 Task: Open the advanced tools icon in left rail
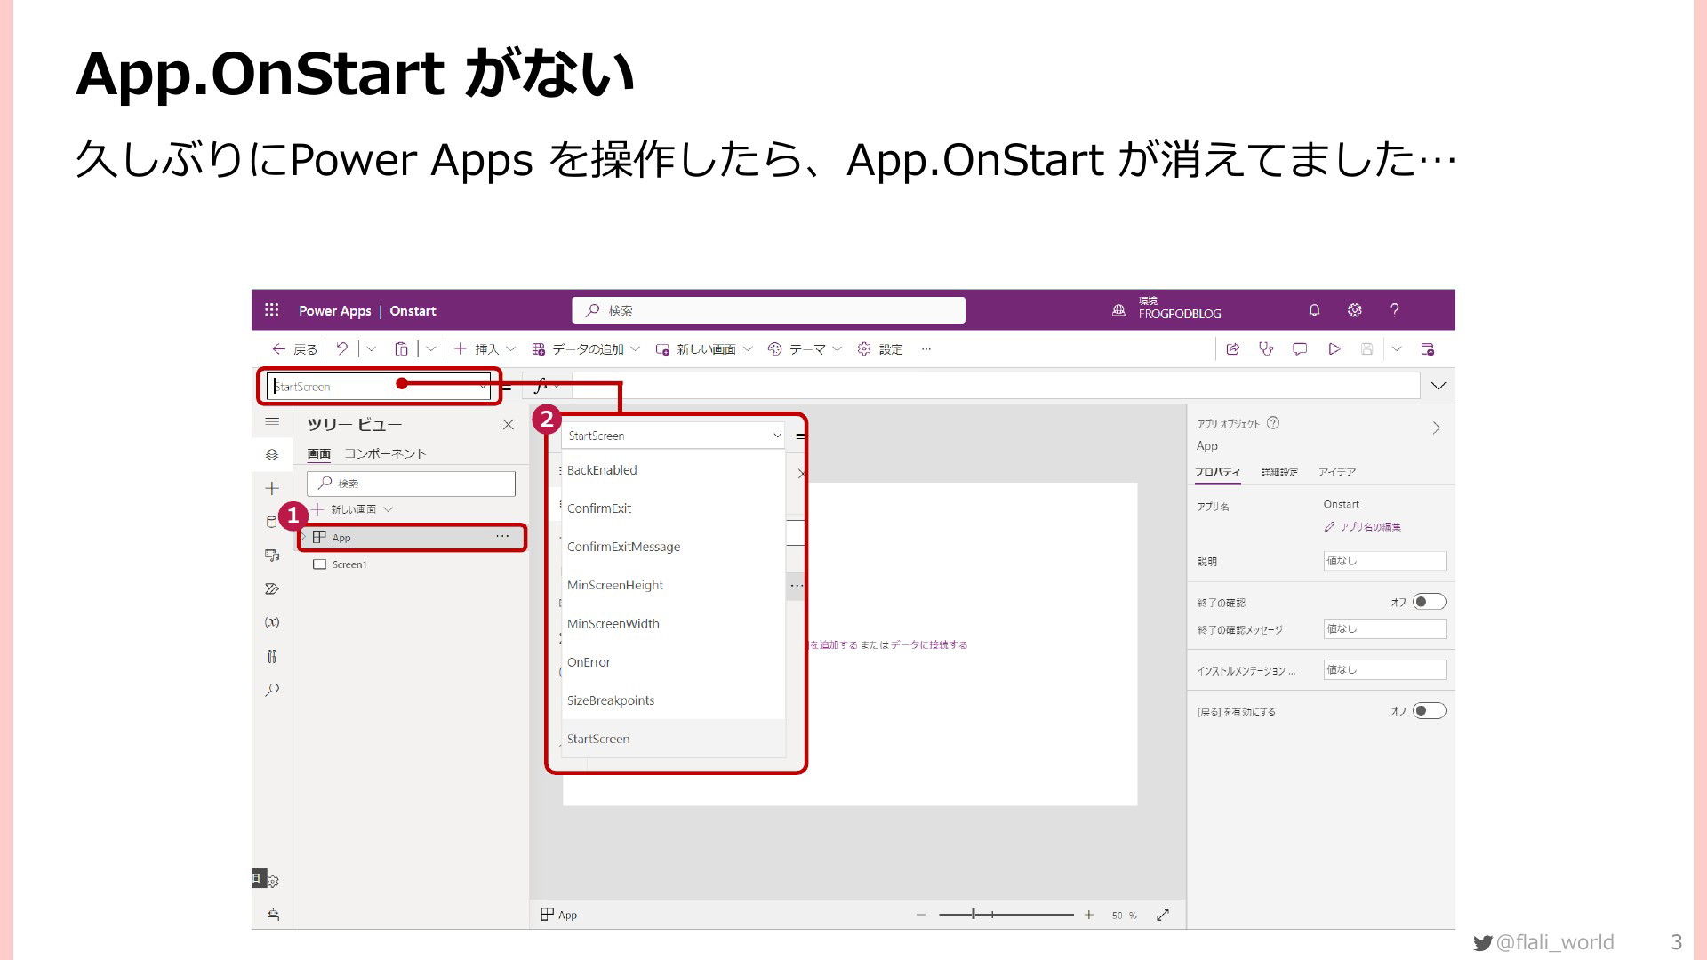pos(272,656)
